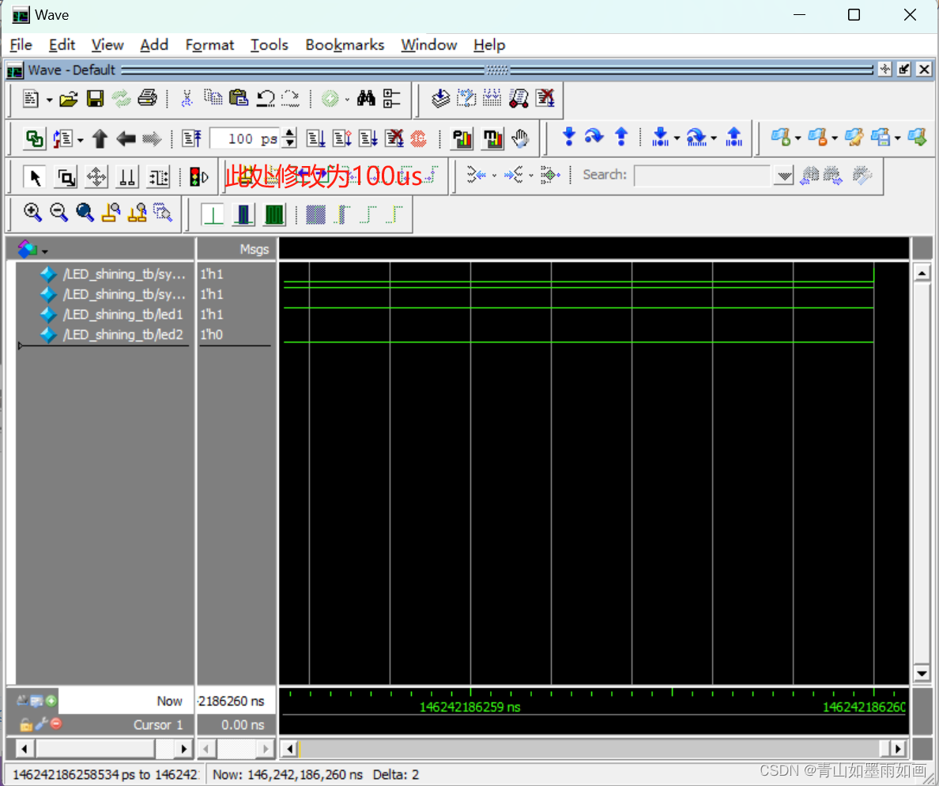Select the Zoom In tool
The width and height of the screenshot is (939, 786).
click(x=32, y=212)
